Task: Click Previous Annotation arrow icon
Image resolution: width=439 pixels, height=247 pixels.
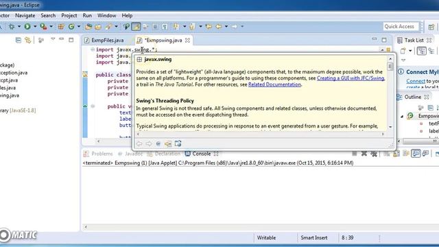Action: point(192,27)
